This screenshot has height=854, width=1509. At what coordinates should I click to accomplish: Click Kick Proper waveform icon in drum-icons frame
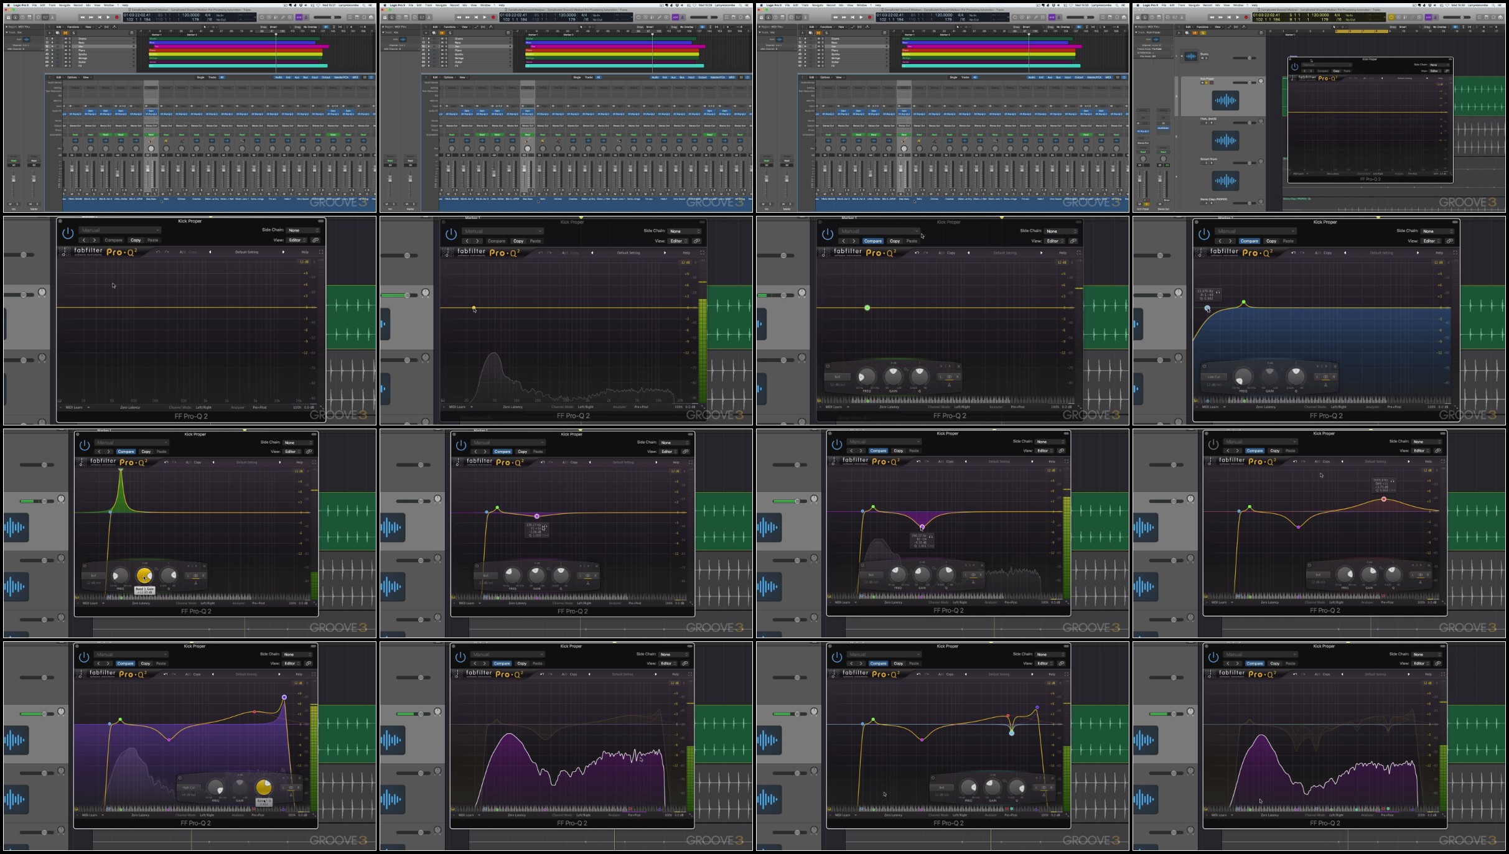(1225, 100)
